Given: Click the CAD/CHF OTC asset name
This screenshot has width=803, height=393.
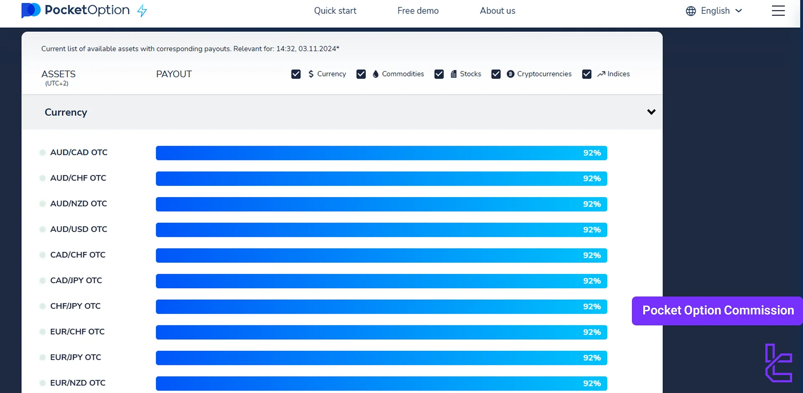Looking at the screenshot, I should tap(78, 255).
